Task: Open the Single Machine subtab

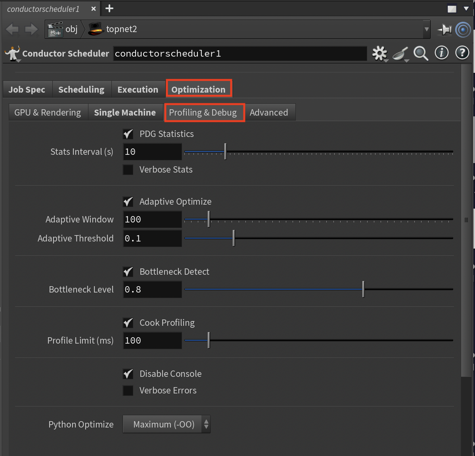Action: (125, 112)
